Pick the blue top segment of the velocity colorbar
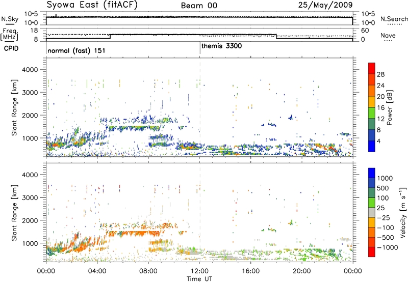Image resolution: width=408 pixels, height=282 pixels. (372, 173)
